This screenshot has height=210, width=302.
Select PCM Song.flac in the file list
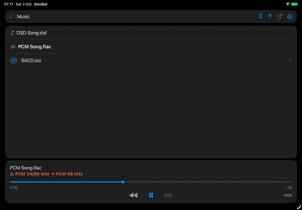coord(151,47)
